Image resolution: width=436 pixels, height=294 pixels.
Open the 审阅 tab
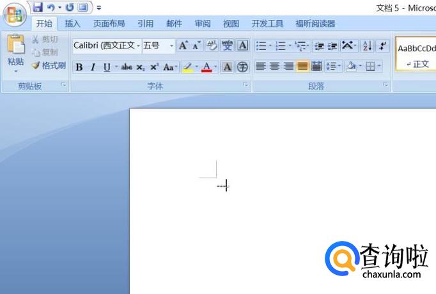(203, 24)
